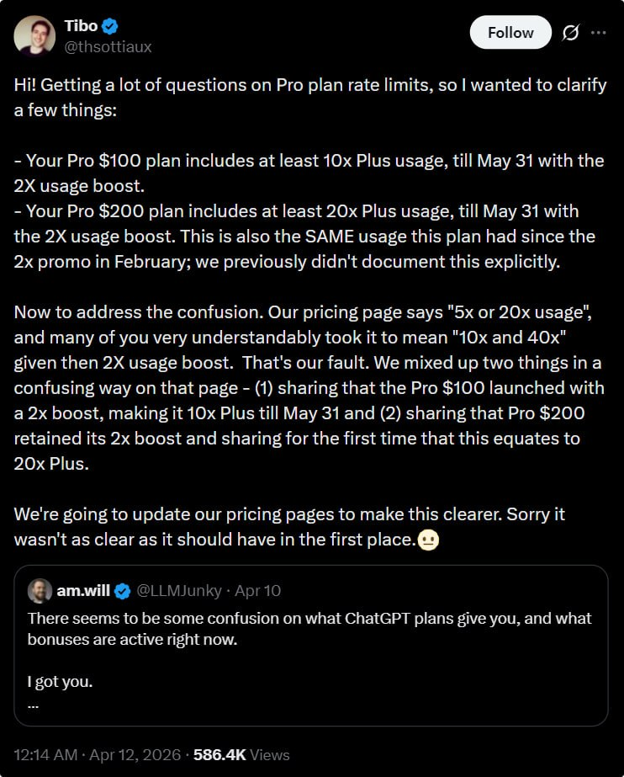Click the neutral face emoji

[x=429, y=540]
